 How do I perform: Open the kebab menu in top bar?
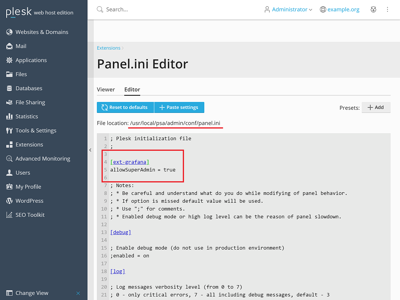point(387,9)
